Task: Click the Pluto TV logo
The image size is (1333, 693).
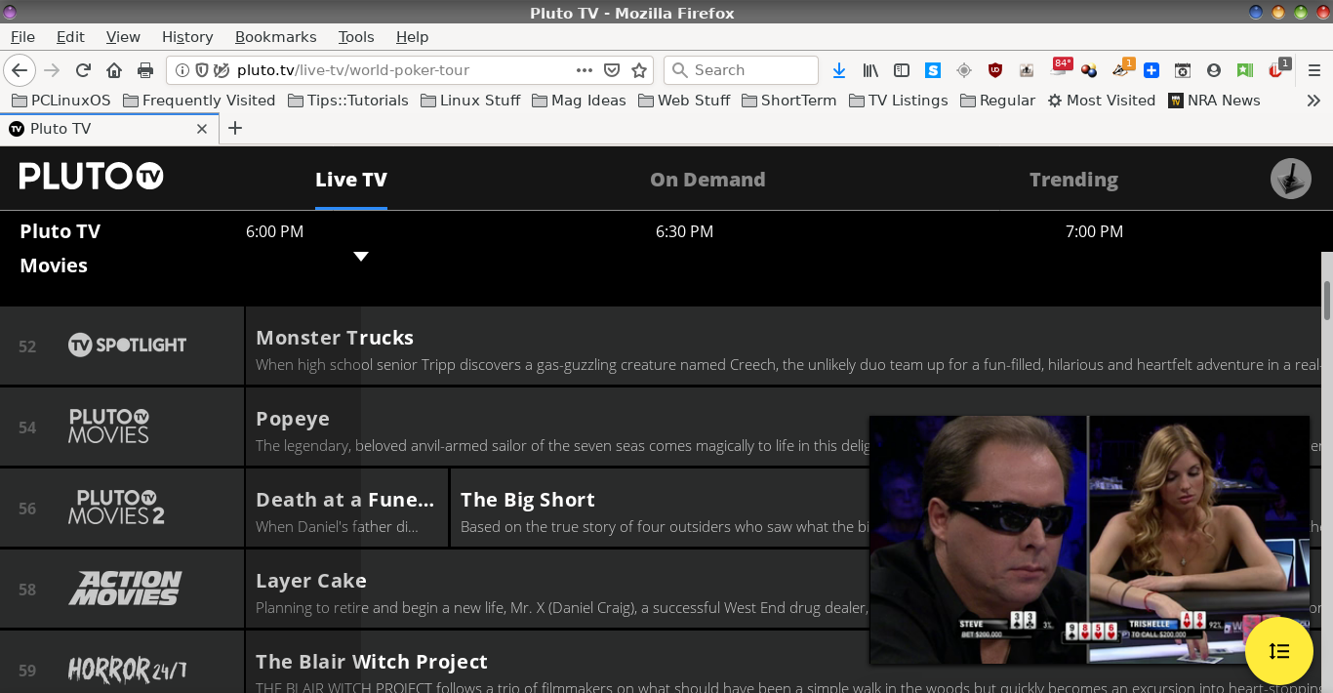Action: [x=92, y=177]
